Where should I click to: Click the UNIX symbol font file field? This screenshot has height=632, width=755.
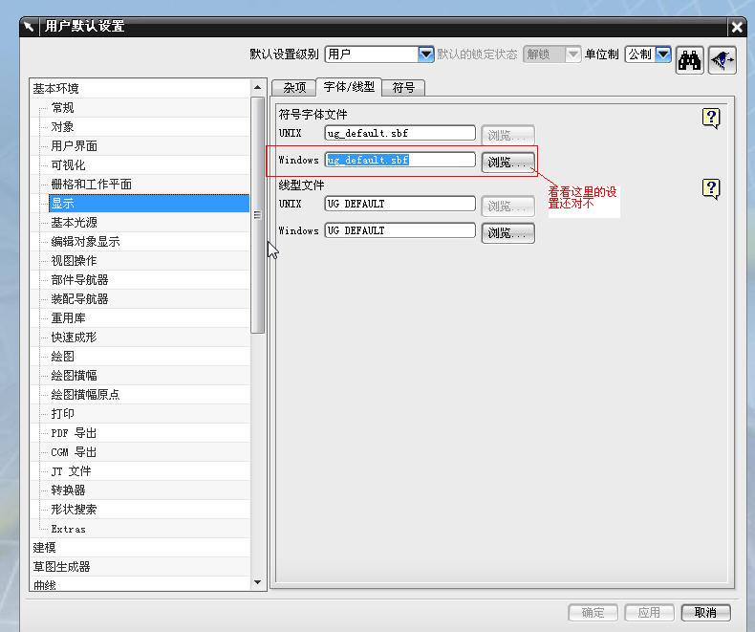(400, 133)
